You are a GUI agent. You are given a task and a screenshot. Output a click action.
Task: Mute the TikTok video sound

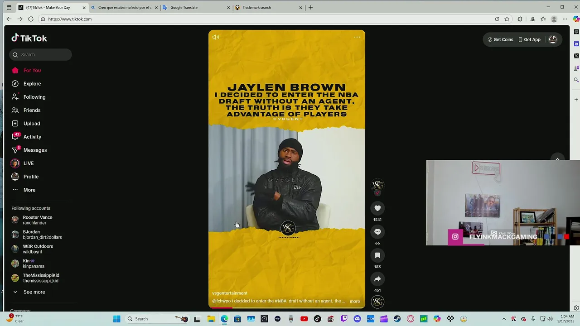tap(216, 37)
